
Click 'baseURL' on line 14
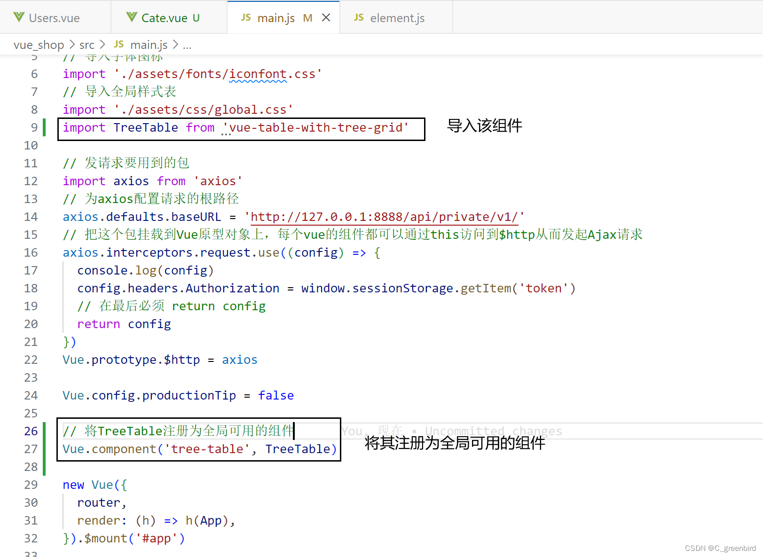click(196, 217)
